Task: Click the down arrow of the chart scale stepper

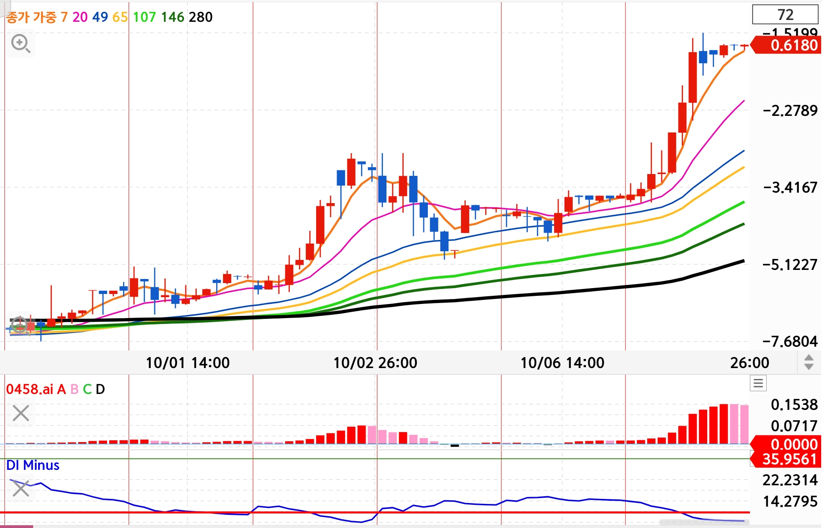Action: (809, 367)
